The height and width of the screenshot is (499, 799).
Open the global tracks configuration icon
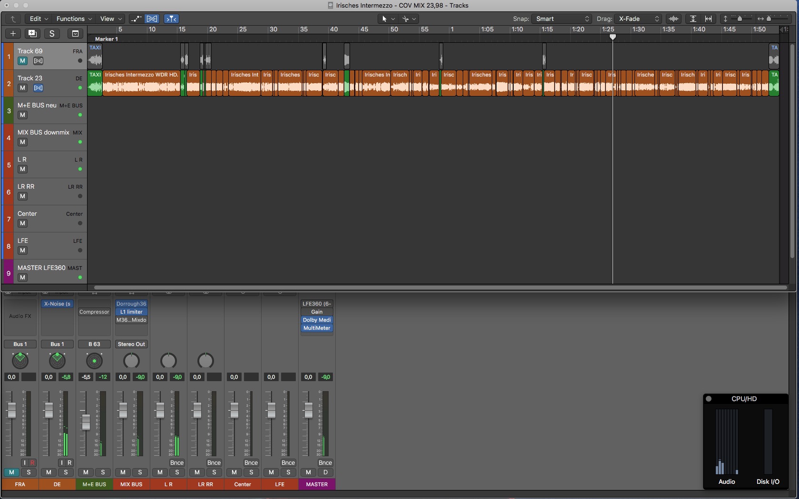tap(75, 33)
